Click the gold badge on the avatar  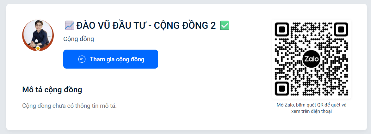coord(38,48)
